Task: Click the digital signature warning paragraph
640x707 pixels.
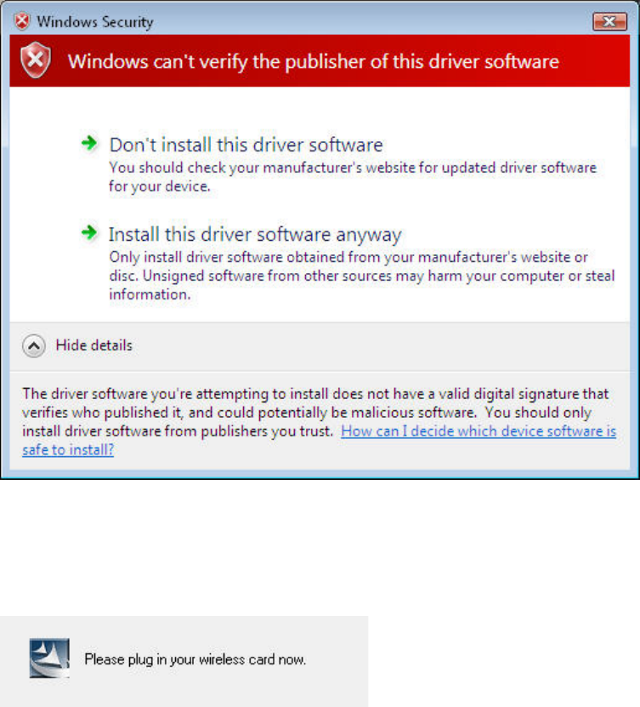Action: tap(319, 422)
